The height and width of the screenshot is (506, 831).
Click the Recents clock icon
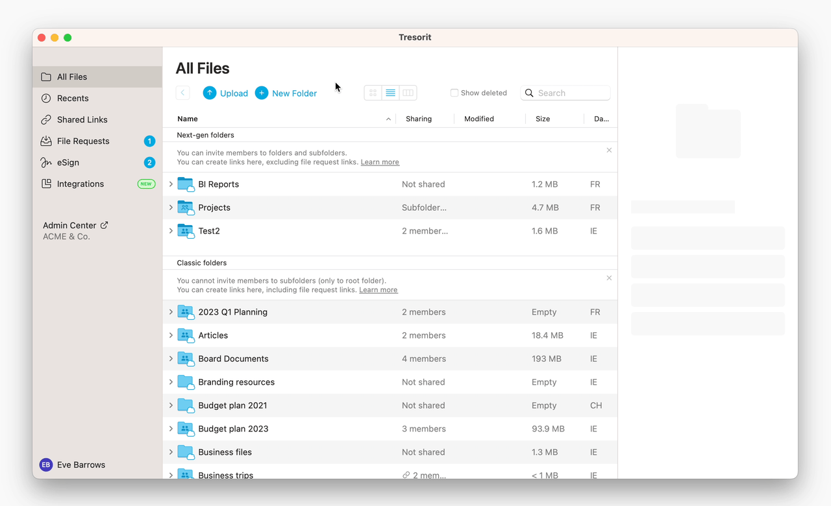(x=46, y=98)
